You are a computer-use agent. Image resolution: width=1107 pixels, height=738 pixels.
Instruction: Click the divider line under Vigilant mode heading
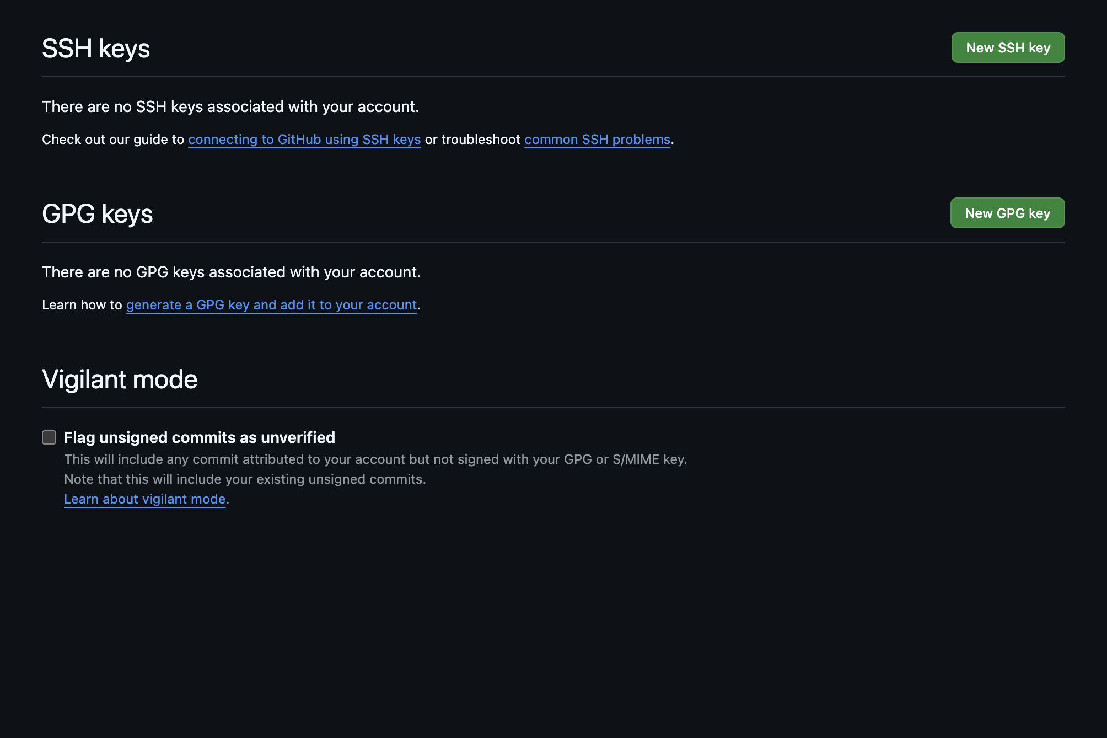pyautogui.click(x=553, y=408)
